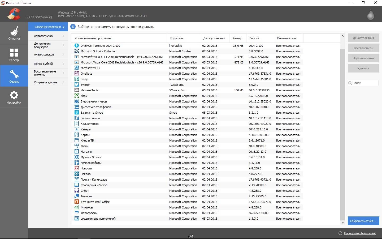Open the Удаление программ tab

(48, 27)
